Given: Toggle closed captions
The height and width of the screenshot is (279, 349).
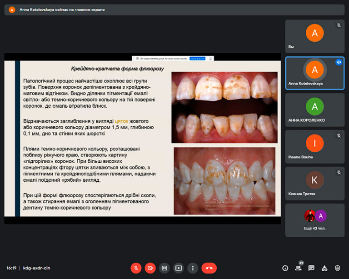Looking at the screenshot, I should [165, 268].
